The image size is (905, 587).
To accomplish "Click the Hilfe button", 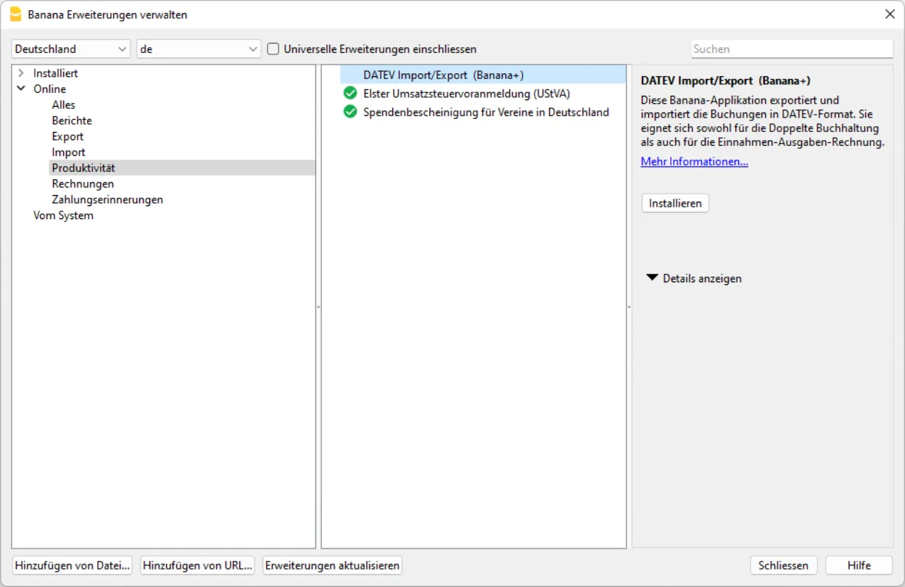I will (x=859, y=565).
